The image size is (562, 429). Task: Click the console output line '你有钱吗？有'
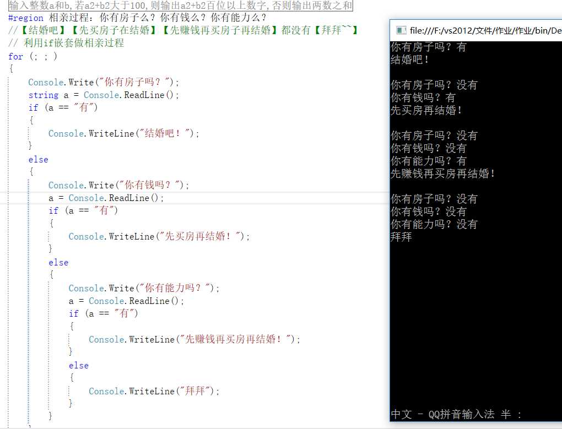tap(423, 97)
